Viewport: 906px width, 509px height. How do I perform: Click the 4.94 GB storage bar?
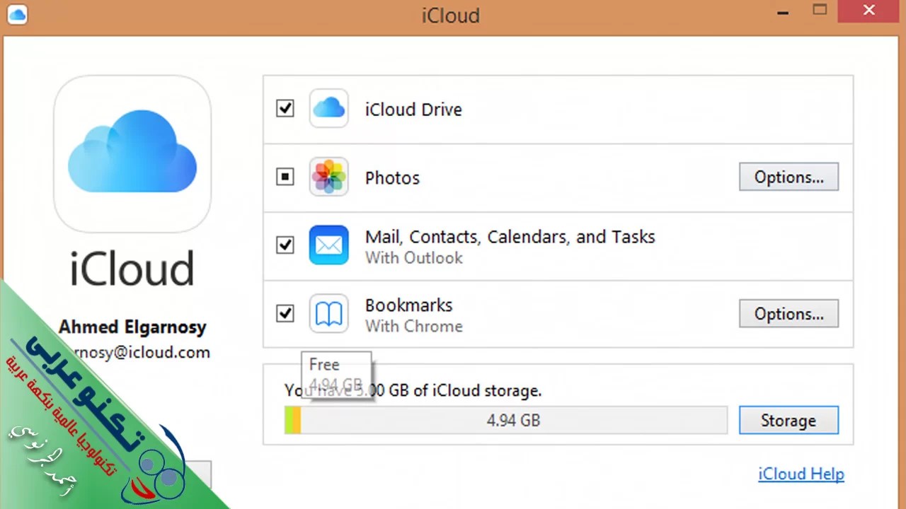click(x=505, y=420)
